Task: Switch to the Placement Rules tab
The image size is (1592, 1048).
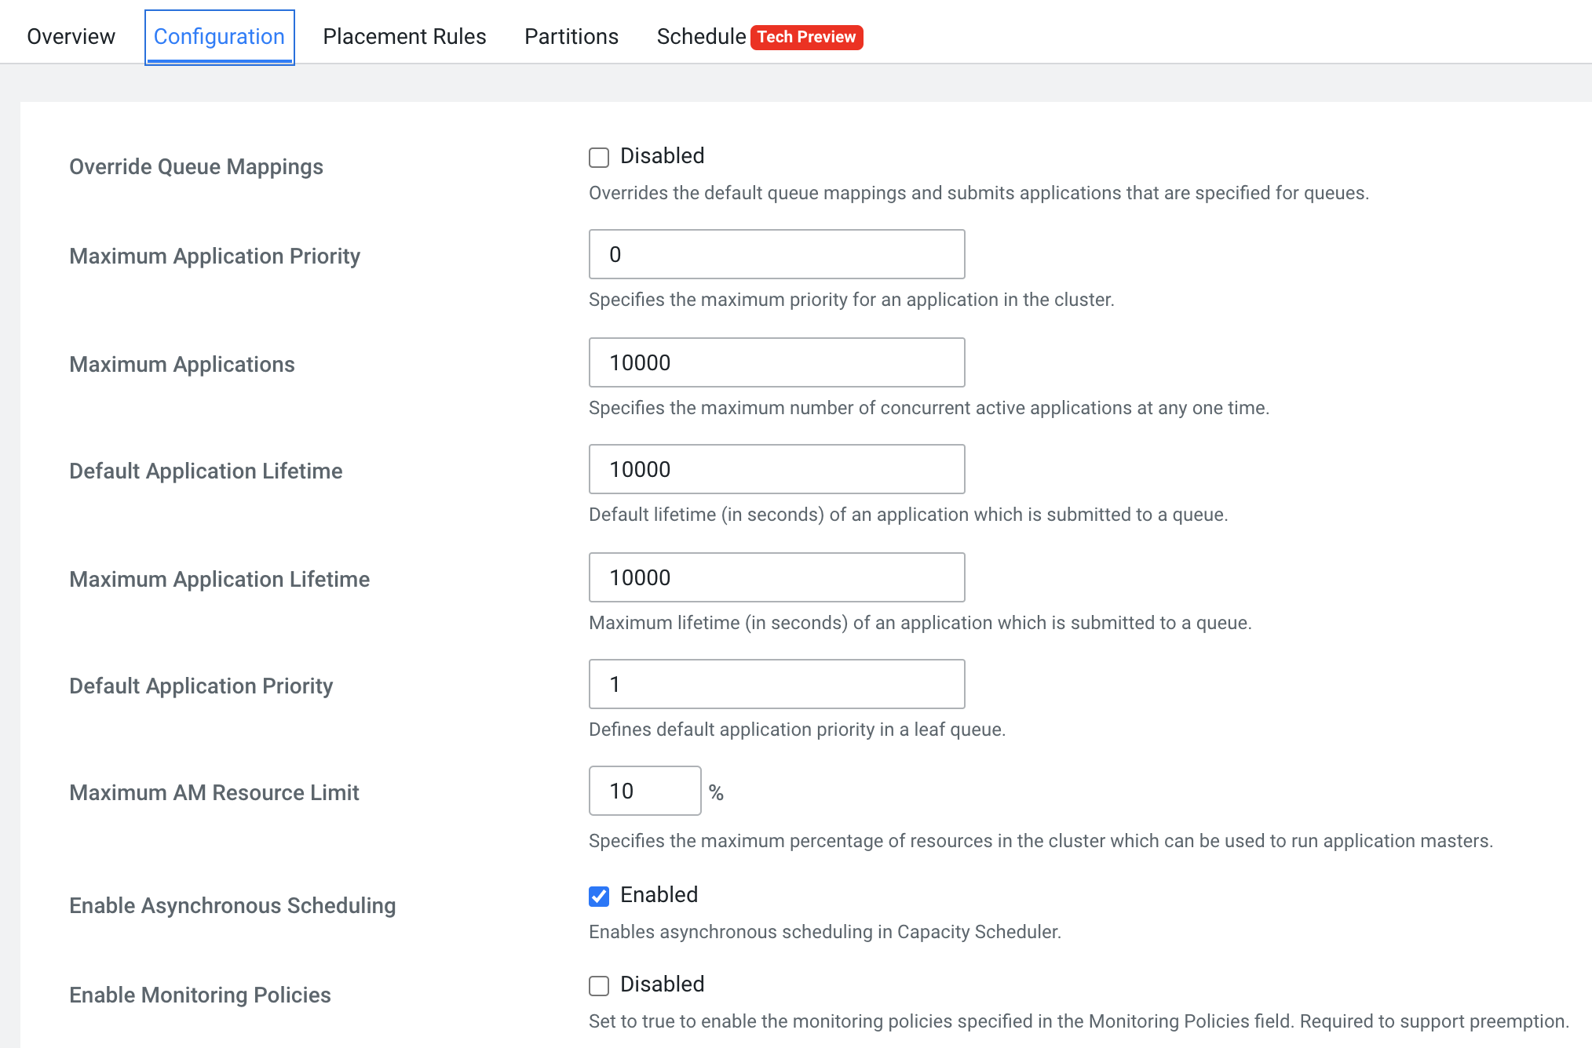Action: (404, 37)
